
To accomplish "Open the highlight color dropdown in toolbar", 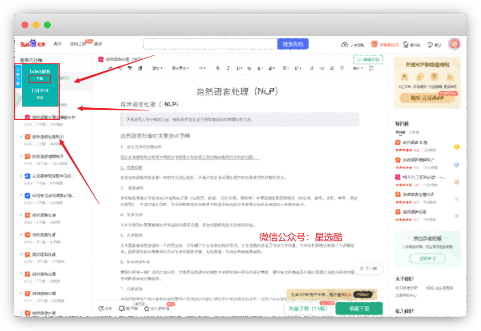I will coord(272,68).
